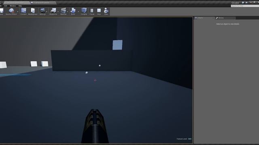The height and width of the screenshot is (145, 259).
Task: Click the Build toolbar icon
Action: [73, 12]
